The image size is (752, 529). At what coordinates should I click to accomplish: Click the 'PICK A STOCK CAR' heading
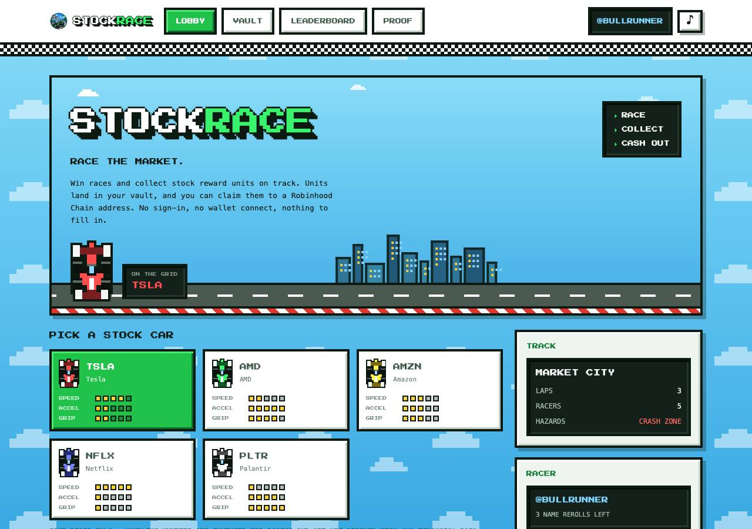[111, 335]
